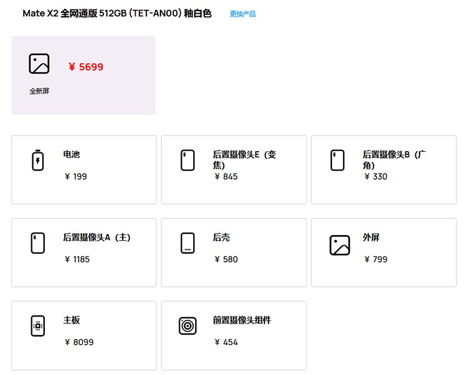Click the ¥ 454 price
The height and width of the screenshot is (375, 467).
pyautogui.click(x=226, y=342)
